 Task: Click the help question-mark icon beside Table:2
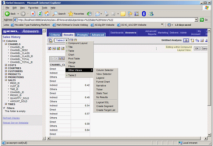pyautogui.click(x=75, y=40)
